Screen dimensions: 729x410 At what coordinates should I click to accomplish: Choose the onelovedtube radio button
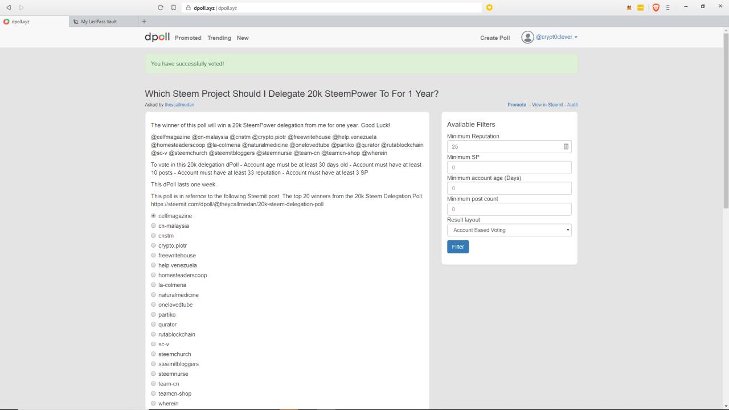click(x=153, y=305)
